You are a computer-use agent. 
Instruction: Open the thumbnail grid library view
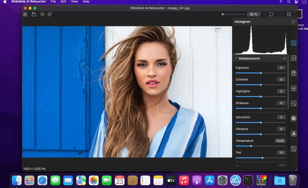(25, 14)
